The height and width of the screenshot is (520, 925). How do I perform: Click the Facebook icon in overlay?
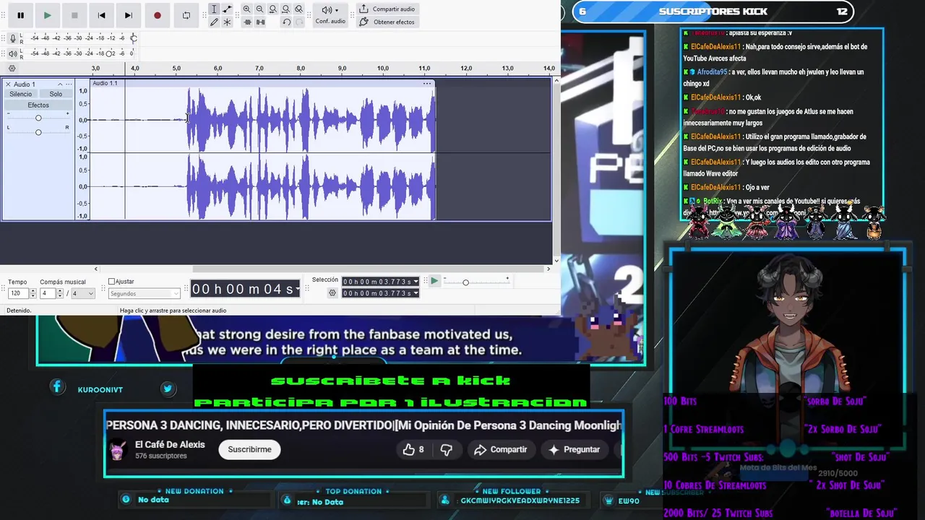[x=56, y=388]
